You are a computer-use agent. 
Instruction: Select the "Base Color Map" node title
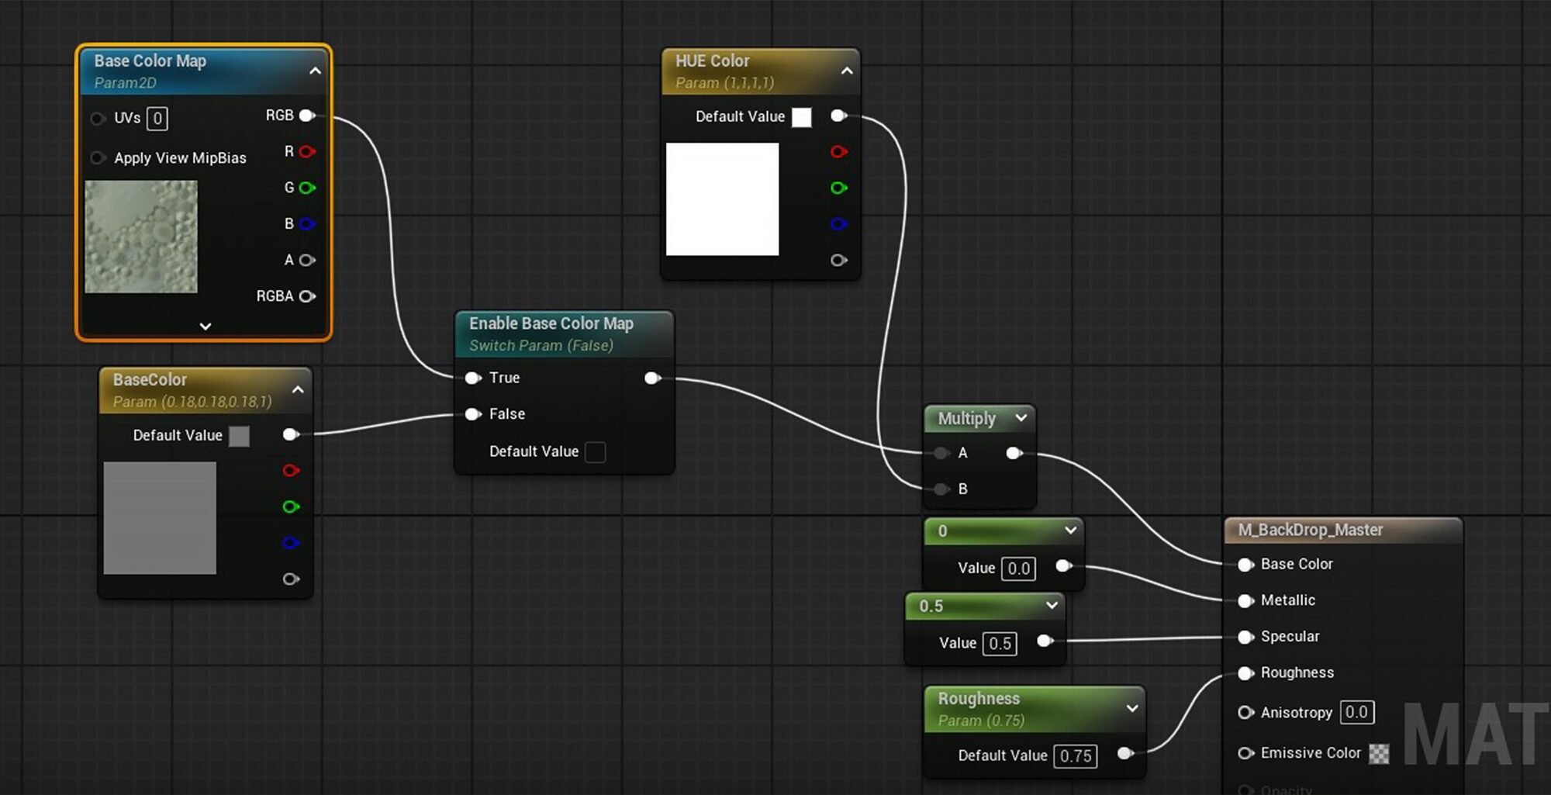150,60
